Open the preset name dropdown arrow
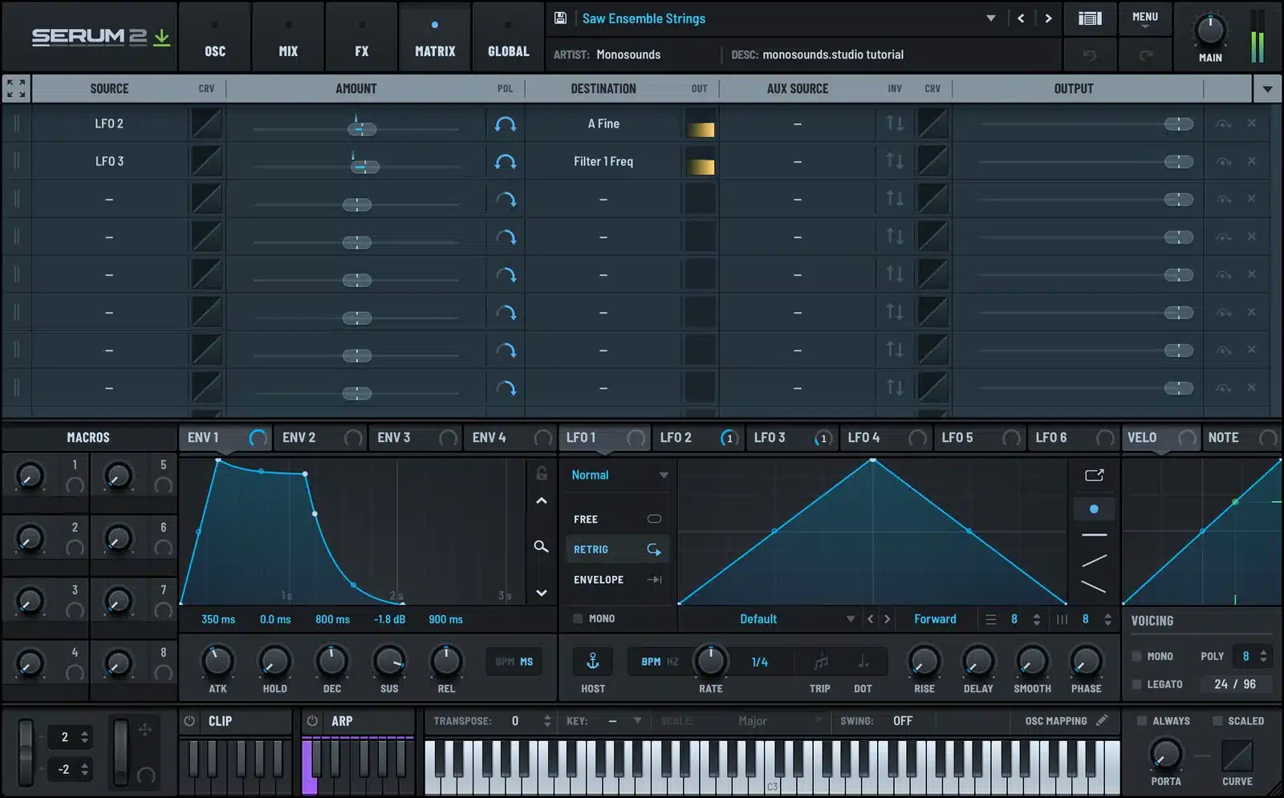 (991, 18)
